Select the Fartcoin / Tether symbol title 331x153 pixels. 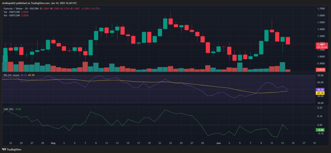[12, 9]
